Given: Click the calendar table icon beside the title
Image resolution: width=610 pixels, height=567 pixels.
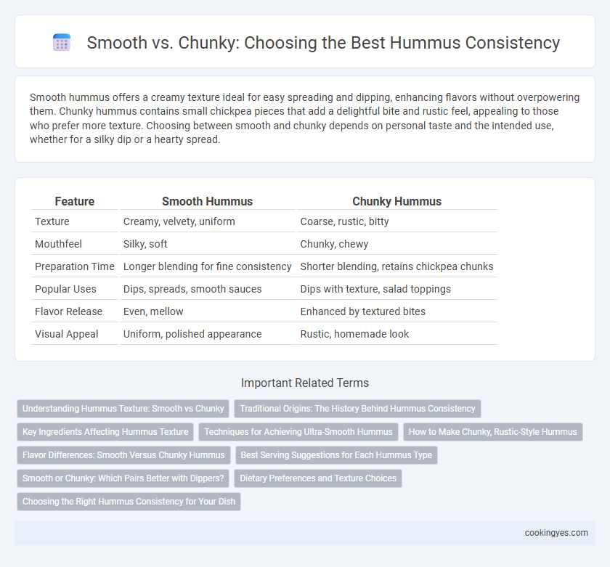Looking at the screenshot, I should pos(62,42).
